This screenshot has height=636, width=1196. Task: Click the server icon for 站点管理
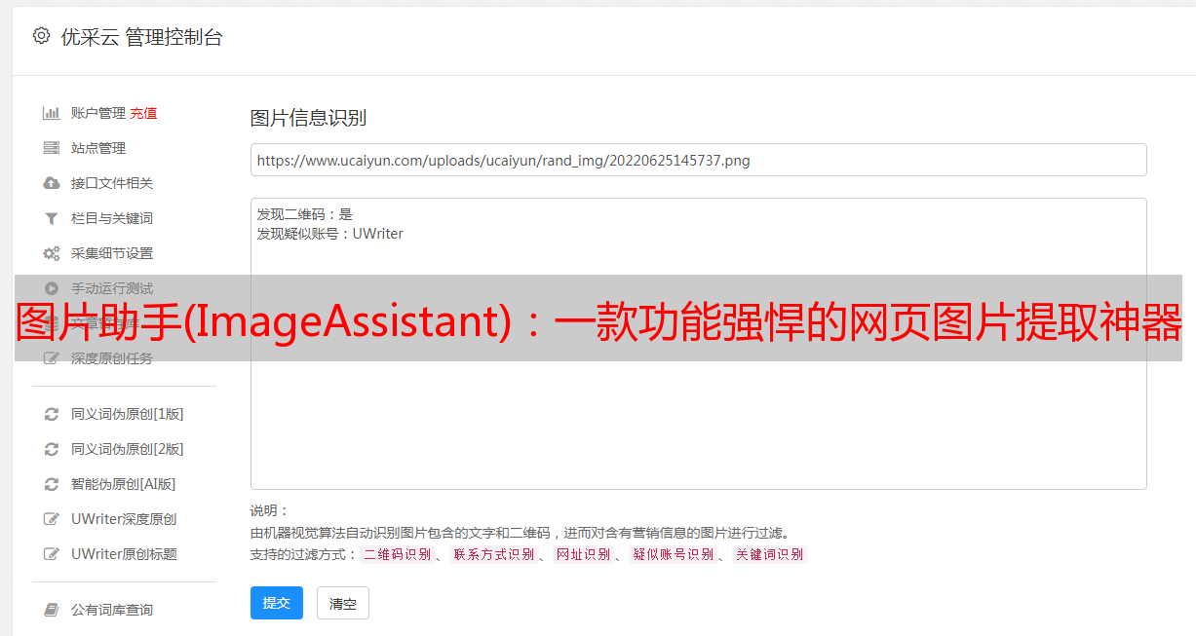[x=52, y=148]
